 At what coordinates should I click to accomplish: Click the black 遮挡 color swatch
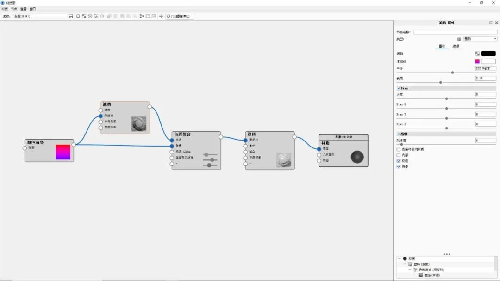click(x=488, y=54)
